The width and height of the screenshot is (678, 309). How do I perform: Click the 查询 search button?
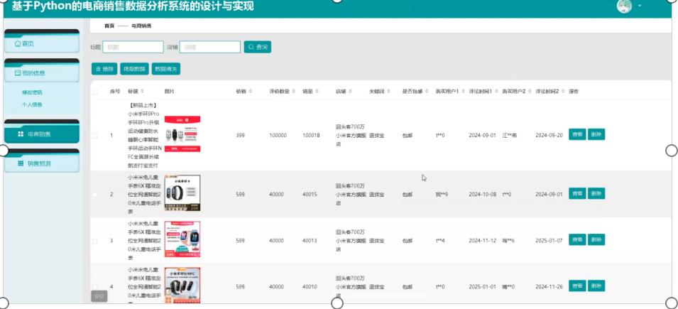[257, 47]
